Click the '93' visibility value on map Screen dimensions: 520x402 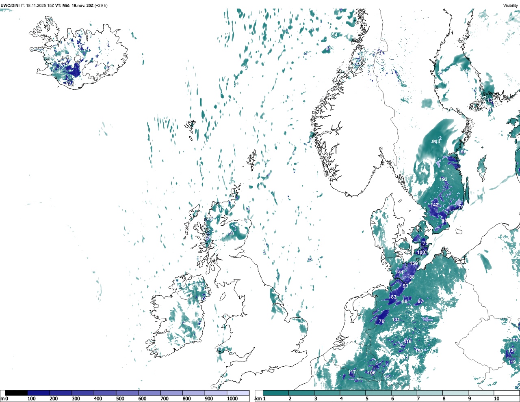click(x=405, y=286)
